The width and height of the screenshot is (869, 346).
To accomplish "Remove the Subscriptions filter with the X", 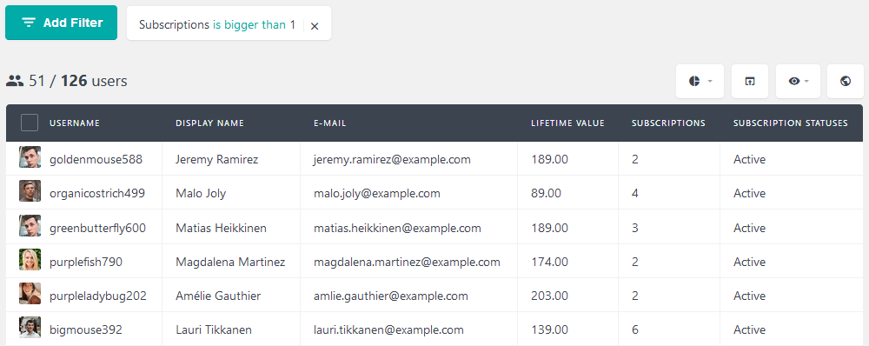I will (315, 26).
